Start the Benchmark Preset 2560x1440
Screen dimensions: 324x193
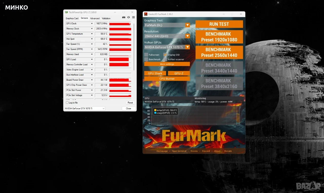[x=219, y=52]
